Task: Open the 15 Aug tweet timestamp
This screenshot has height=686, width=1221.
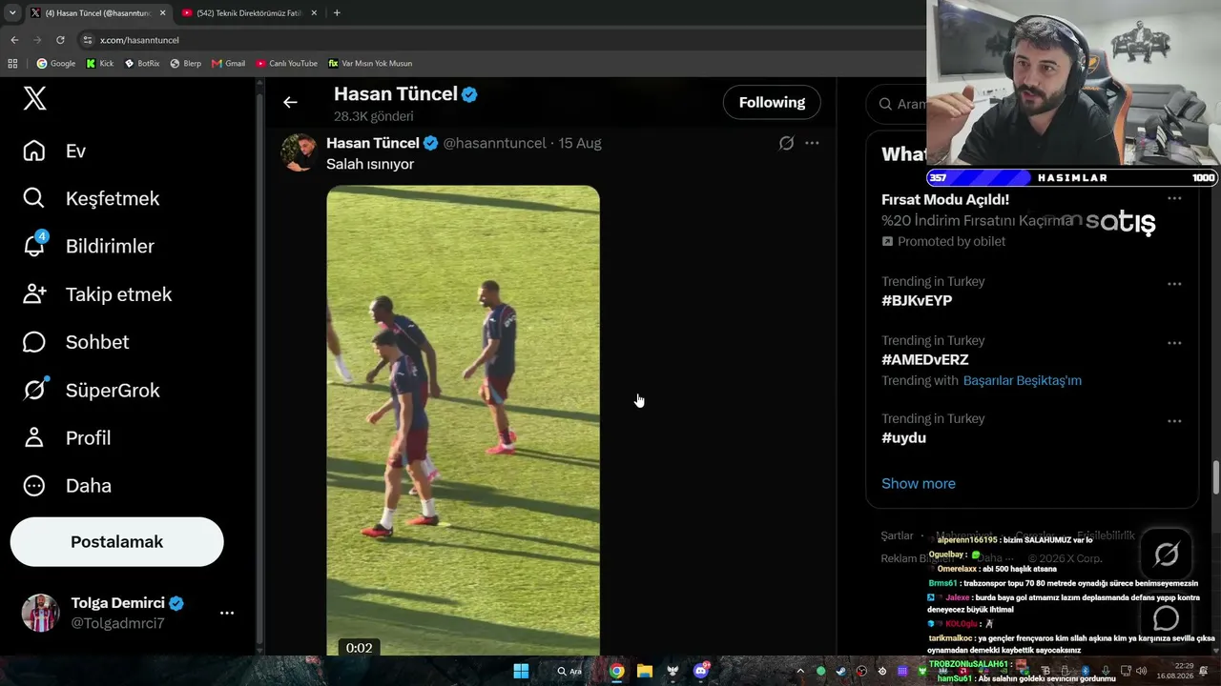Action: pos(580,143)
